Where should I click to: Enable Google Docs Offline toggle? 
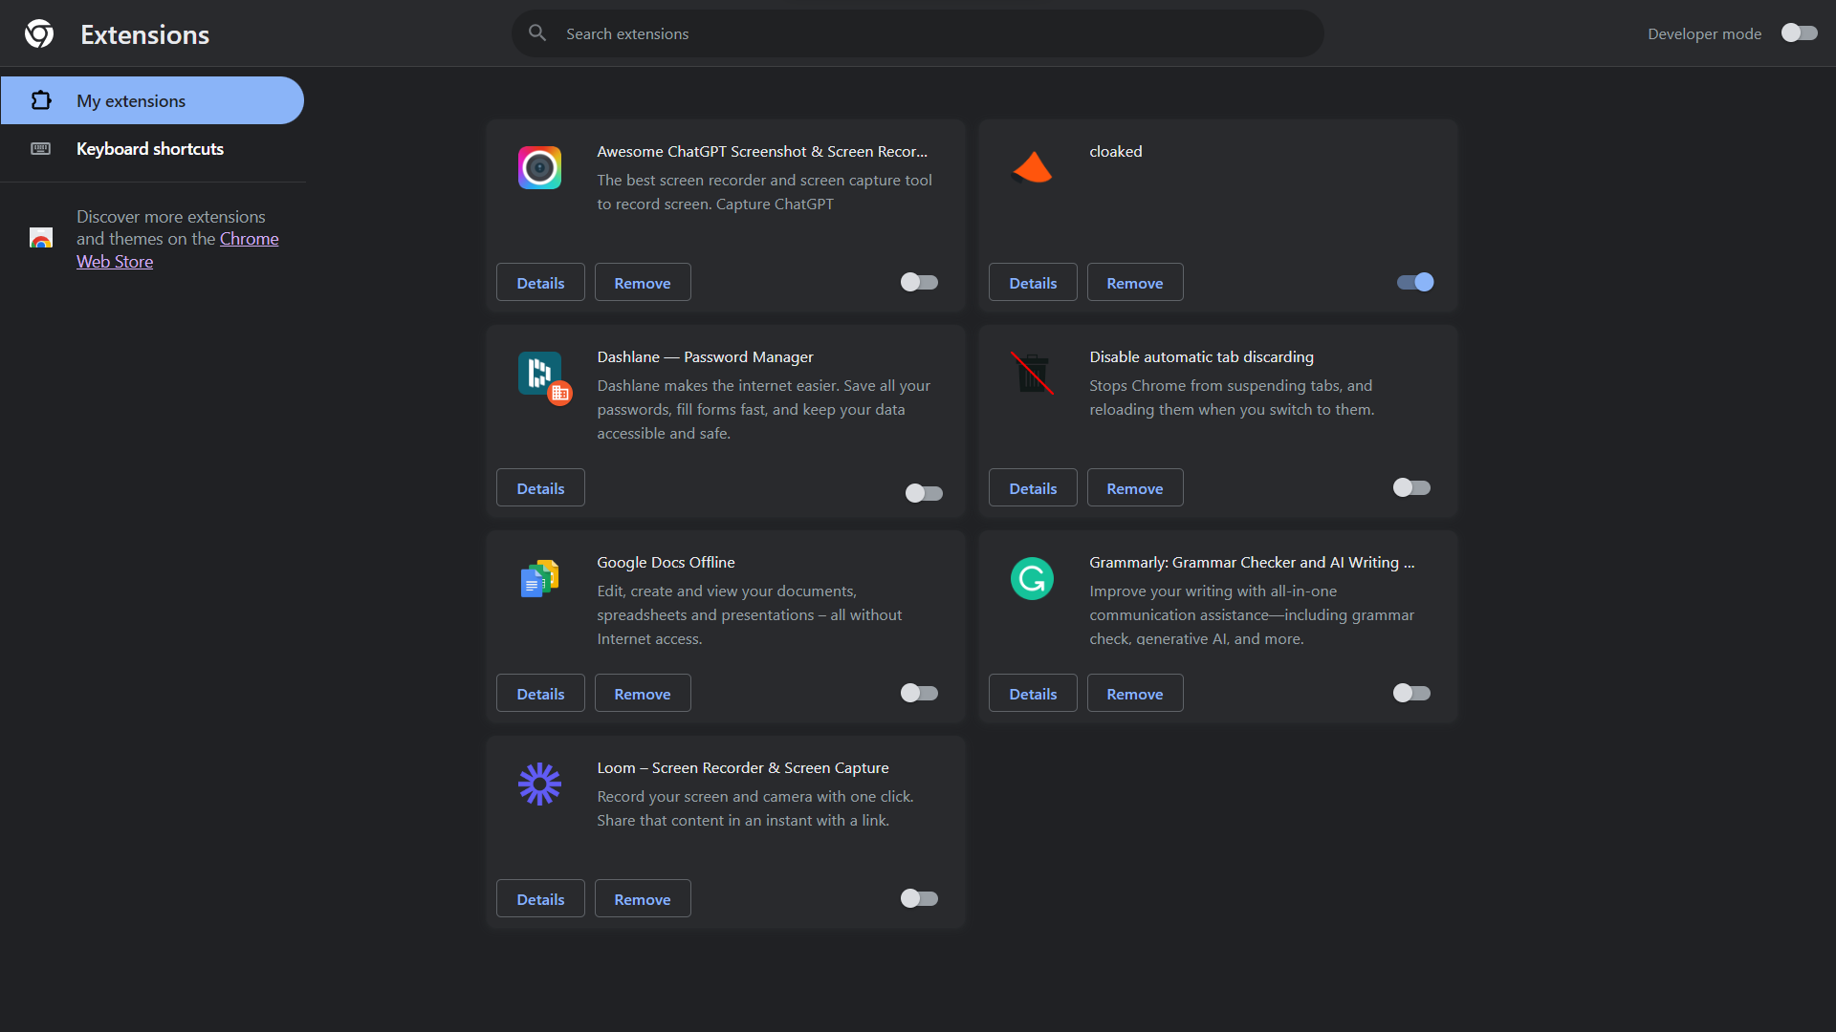point(919,693)
